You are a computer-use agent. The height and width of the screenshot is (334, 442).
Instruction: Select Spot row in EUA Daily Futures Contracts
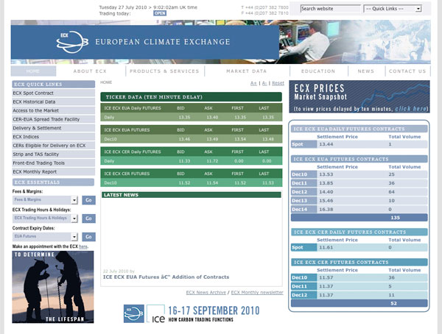(x=359, y=144)
